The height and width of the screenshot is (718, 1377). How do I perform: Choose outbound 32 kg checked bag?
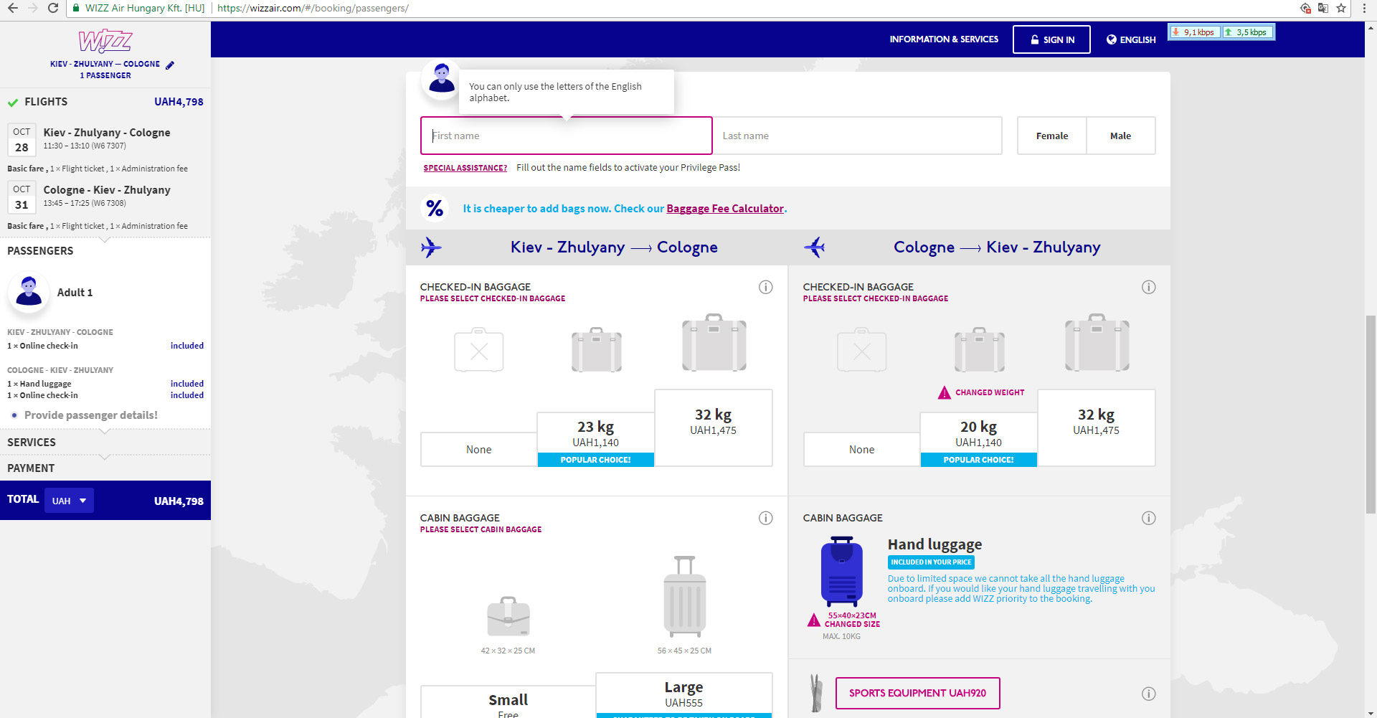[x=714, y=428]
